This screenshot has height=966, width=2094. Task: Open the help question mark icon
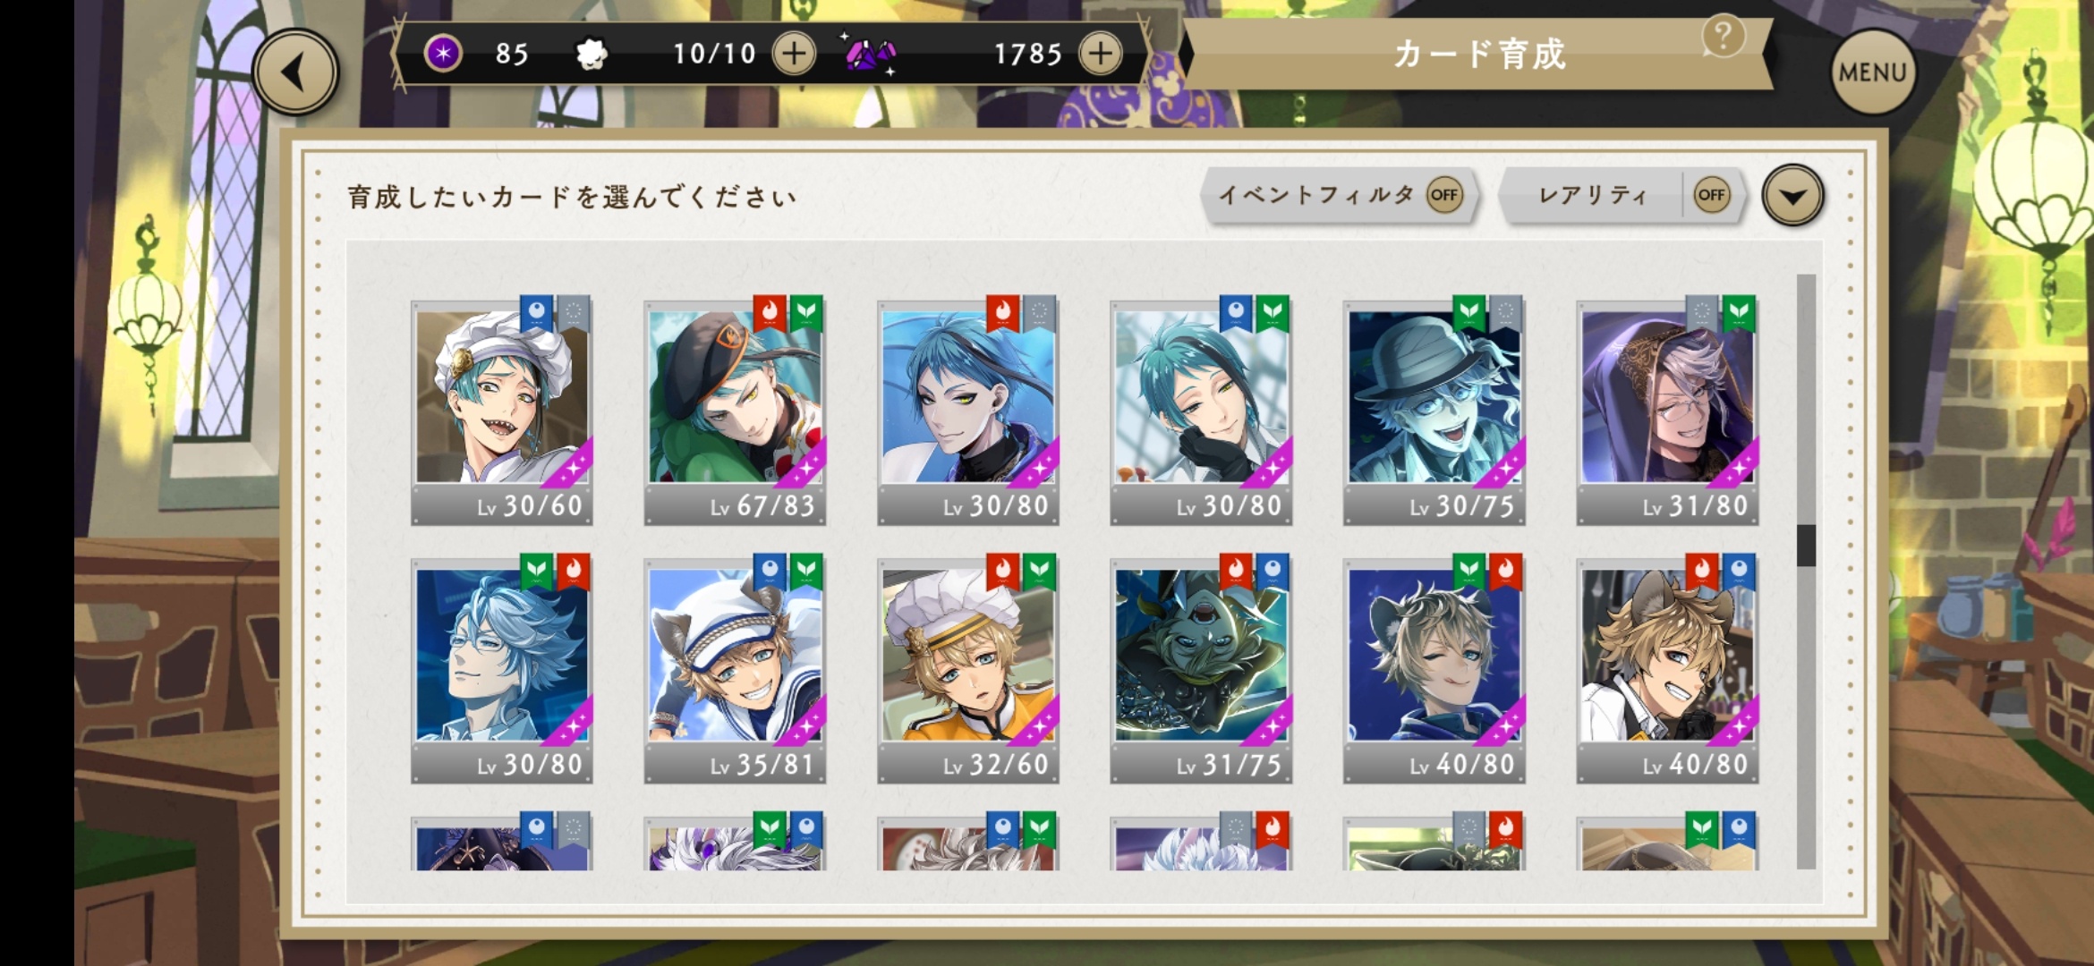pos(1723,37)
